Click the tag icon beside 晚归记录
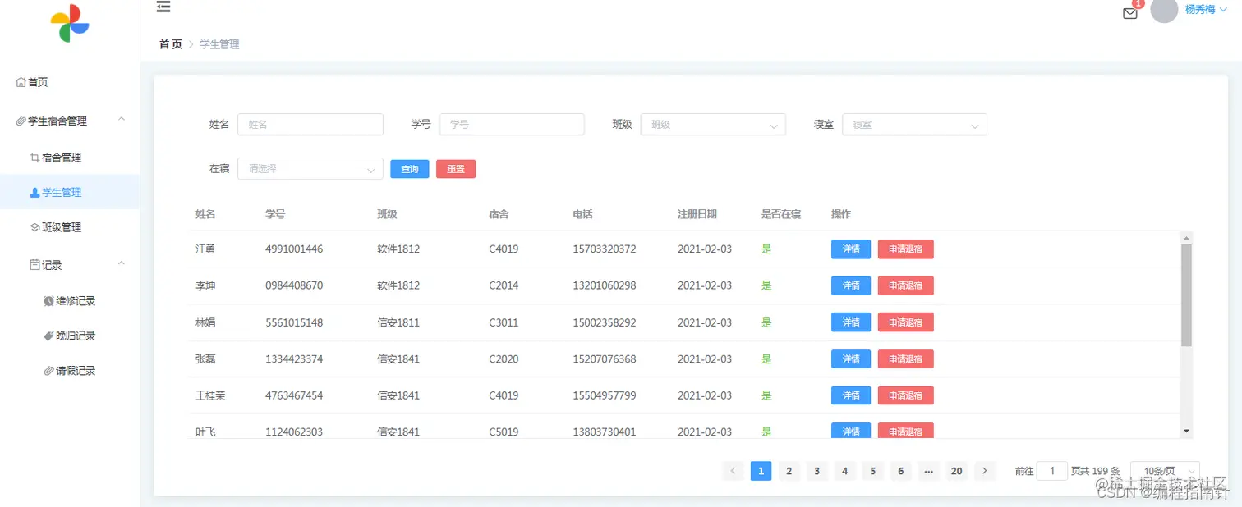 click(48, 336)
